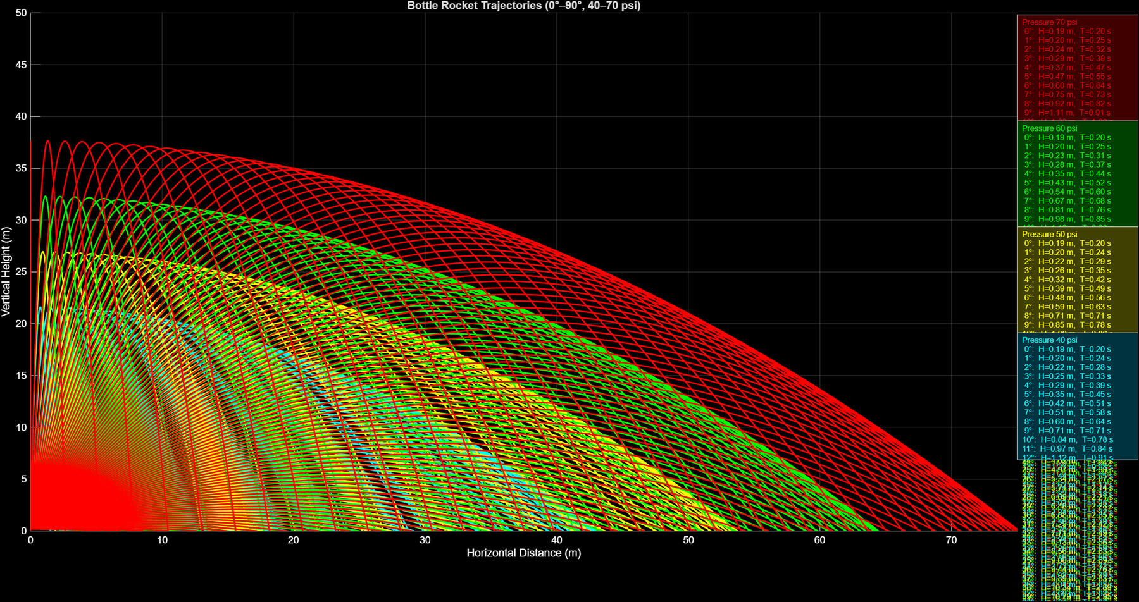Click the horizontal axis tick label '40'
The image size is (1139, 602).
click(x=557, y=540)
